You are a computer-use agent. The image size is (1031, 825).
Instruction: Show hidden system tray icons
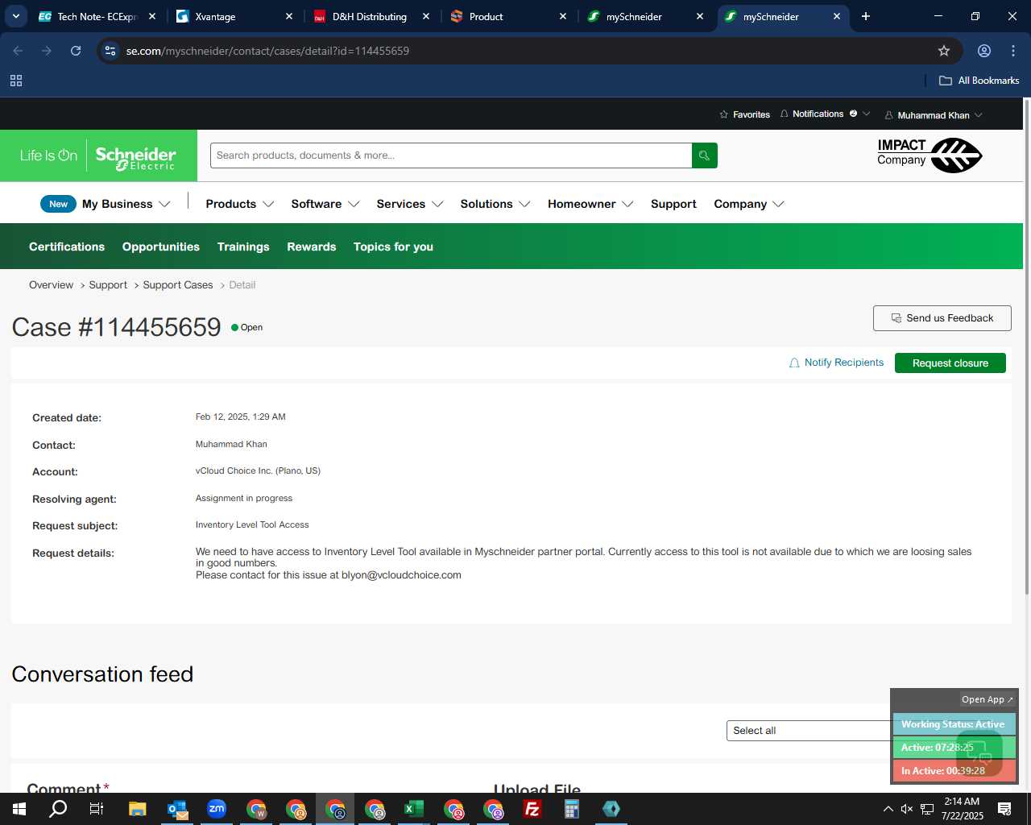click(x=888, y=809)
